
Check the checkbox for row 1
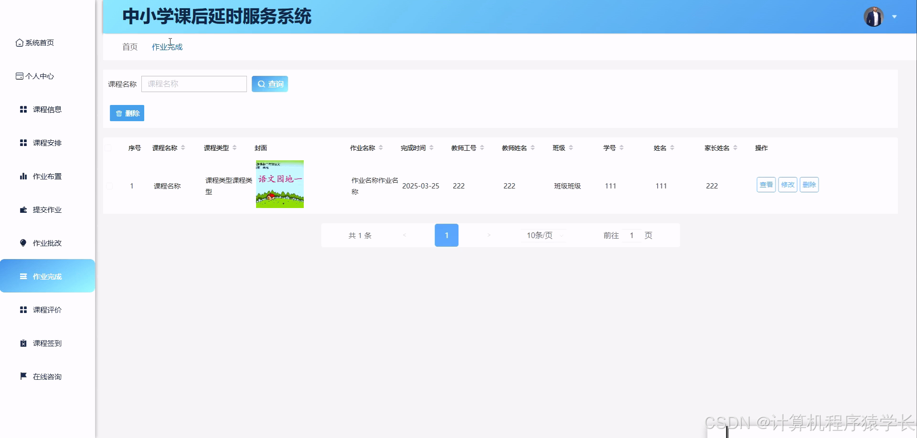[x=109, y=186]
